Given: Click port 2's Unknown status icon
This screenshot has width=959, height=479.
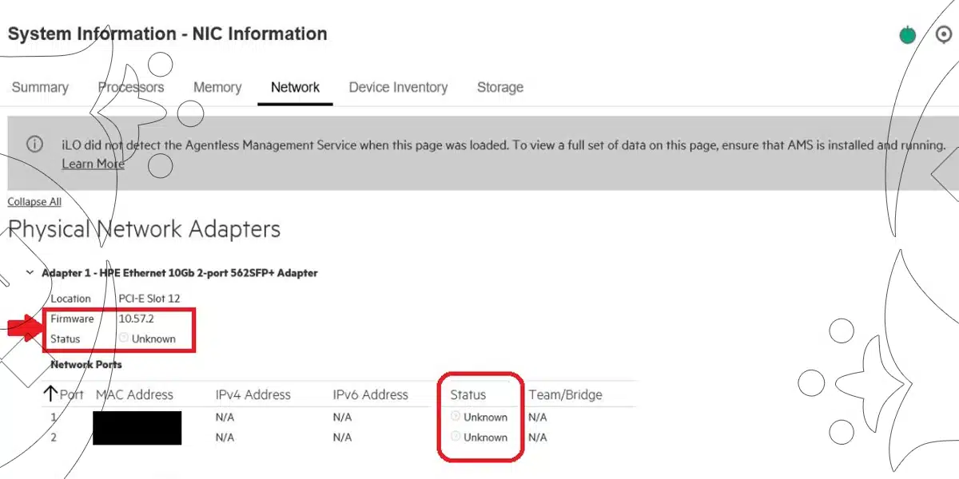Looking at the screenshot, I should 456,437.
